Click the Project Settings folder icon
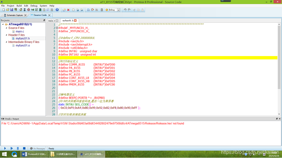 64,10
